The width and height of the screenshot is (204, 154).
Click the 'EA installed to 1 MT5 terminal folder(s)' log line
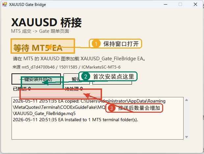coord(75,120)
